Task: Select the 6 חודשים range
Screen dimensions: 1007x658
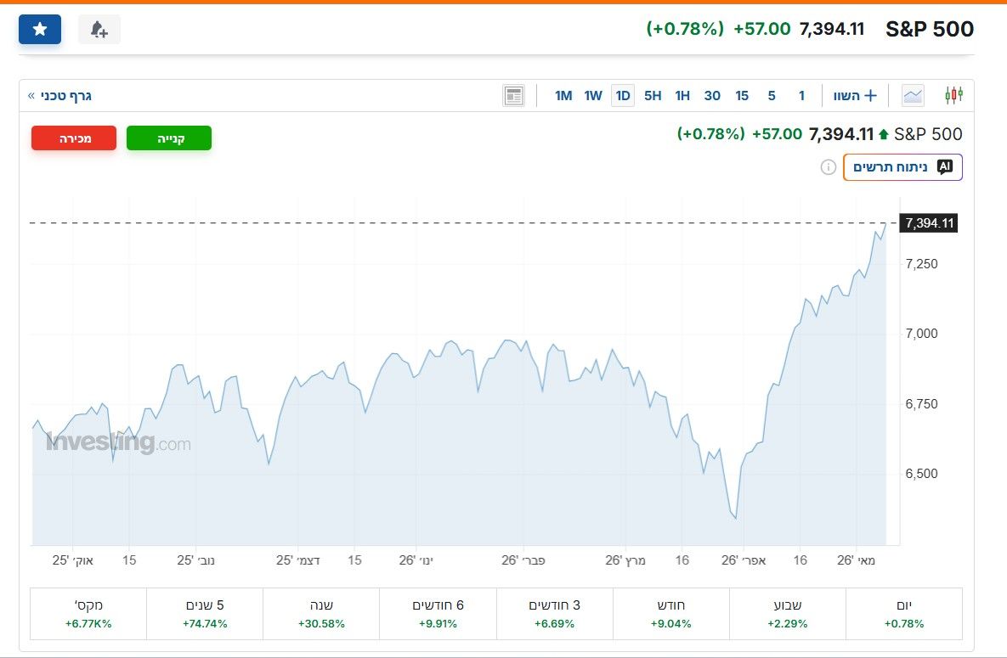Action: tap(438, 614)
